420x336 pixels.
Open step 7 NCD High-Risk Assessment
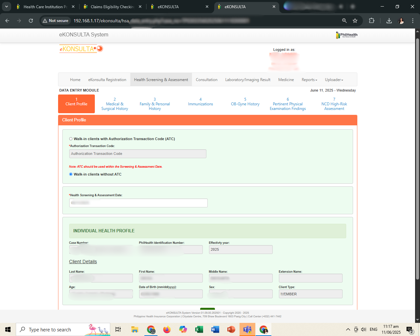334,104
